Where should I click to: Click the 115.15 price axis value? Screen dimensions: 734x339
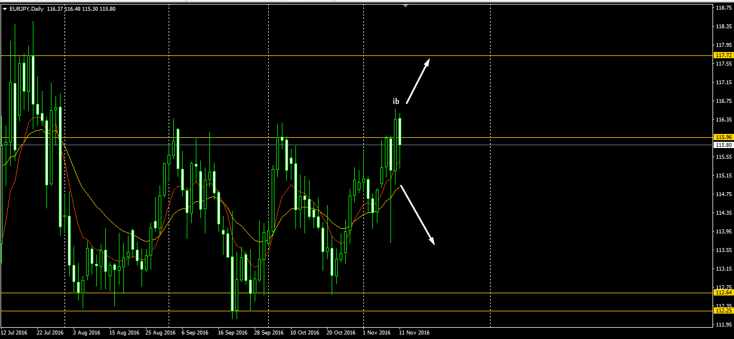(723, 176)
